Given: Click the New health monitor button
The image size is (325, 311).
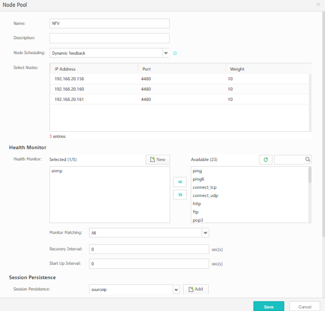Looking at the screenshot, I should (158, 159).
